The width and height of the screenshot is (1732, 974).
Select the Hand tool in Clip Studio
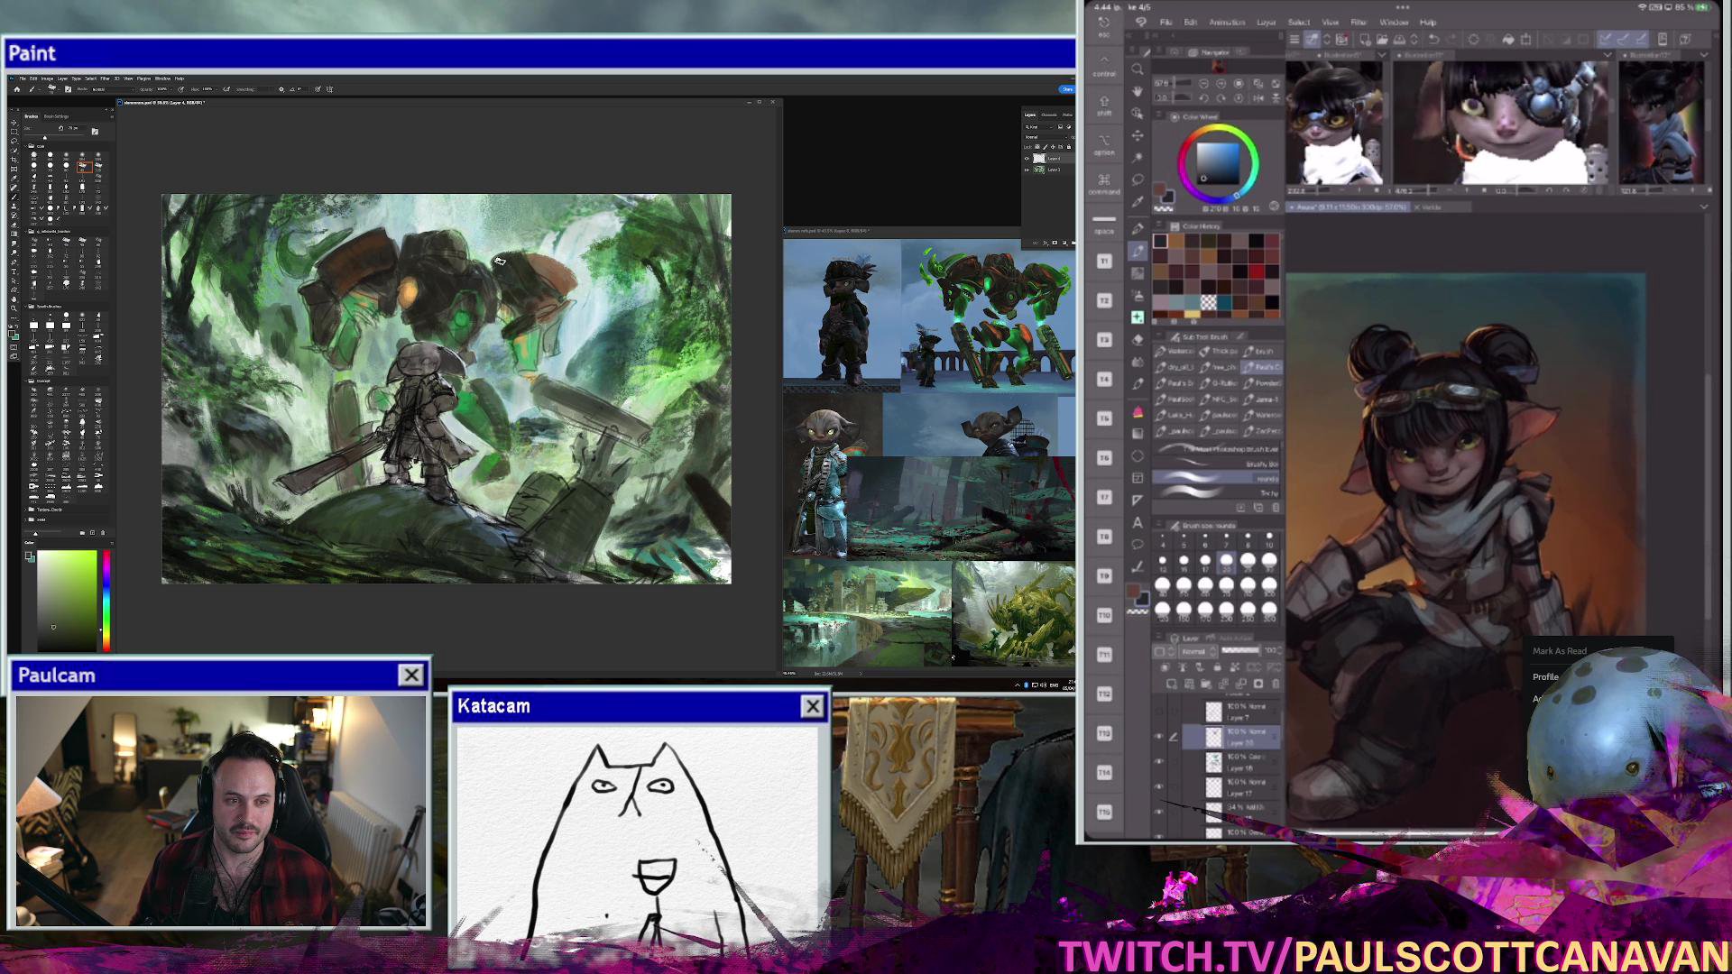(x=1138, y=91)
